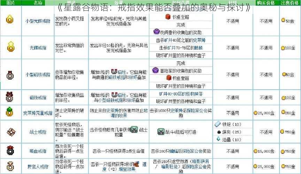The height and width of the screenshot is (174, 301).
Task: Click 破坏矿井里的各种桶和盒子 in 光辉戒指 row
Action: pos(181,55)
